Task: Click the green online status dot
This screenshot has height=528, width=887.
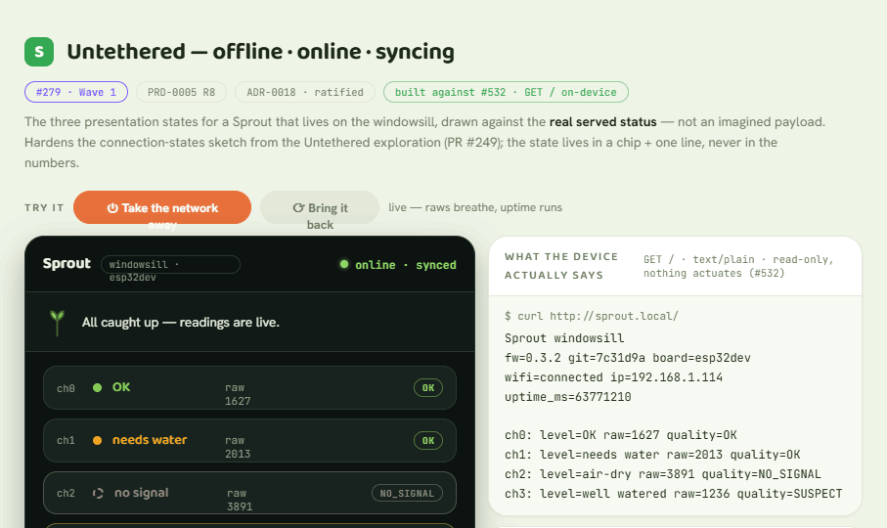Action: tap(344, 264)
